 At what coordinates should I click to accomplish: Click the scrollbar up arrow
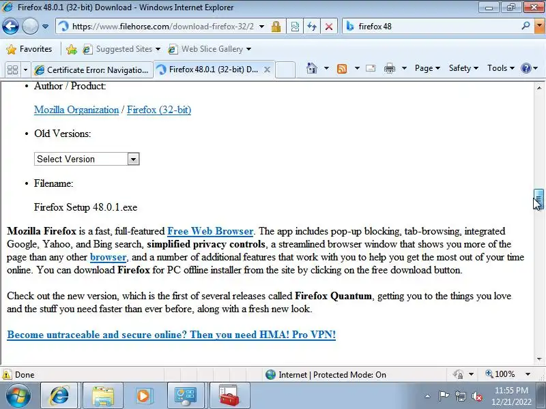(x=539, y=88)
